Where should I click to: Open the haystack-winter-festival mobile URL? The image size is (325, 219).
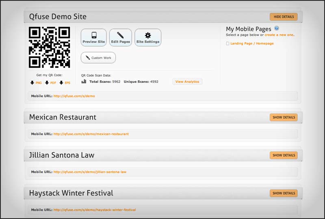[x=94, y=210]
